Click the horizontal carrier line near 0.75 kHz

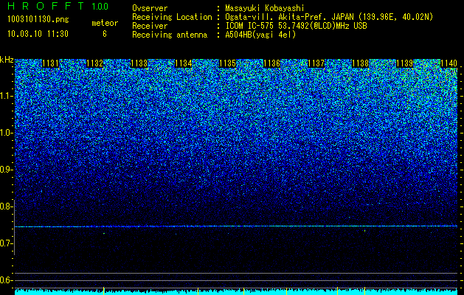click(236, 226)
